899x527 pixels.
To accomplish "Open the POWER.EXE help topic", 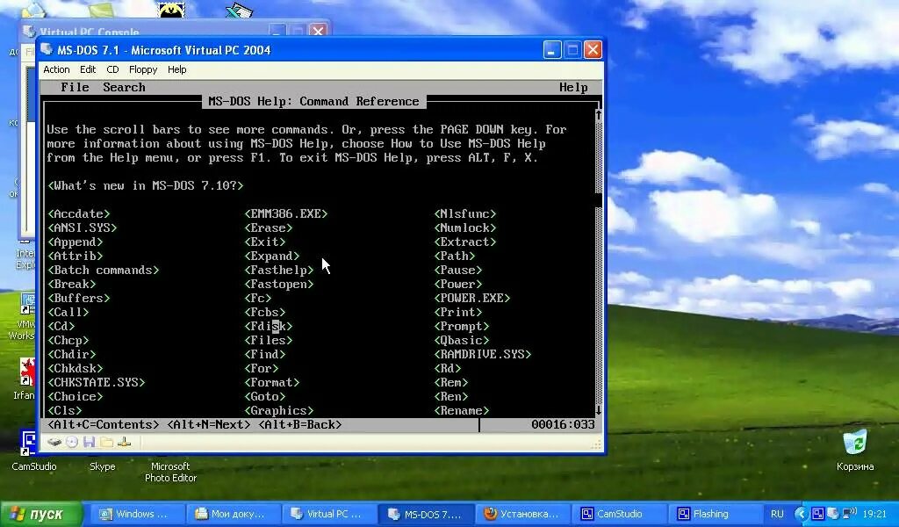I will click(471, 298).
